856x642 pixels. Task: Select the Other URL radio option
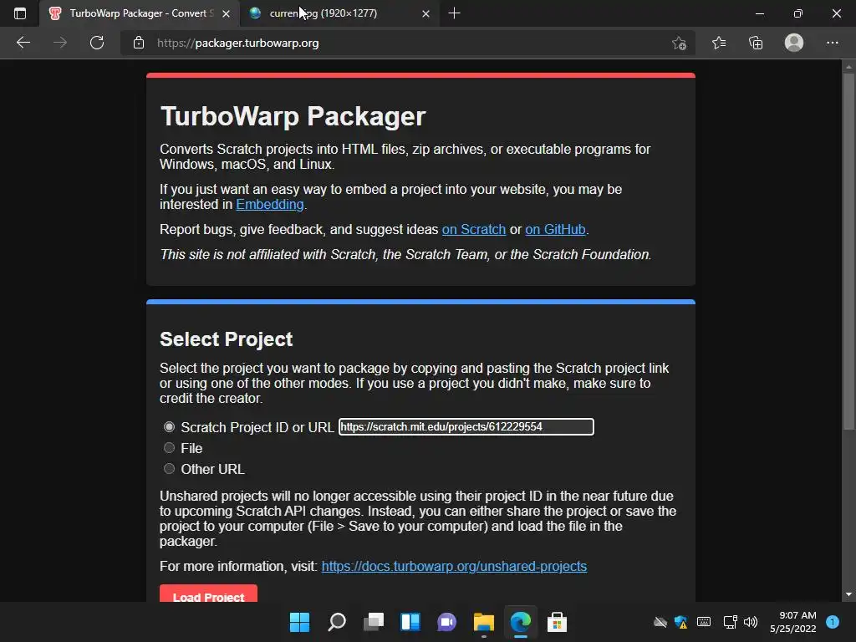[x=169, y=468]
